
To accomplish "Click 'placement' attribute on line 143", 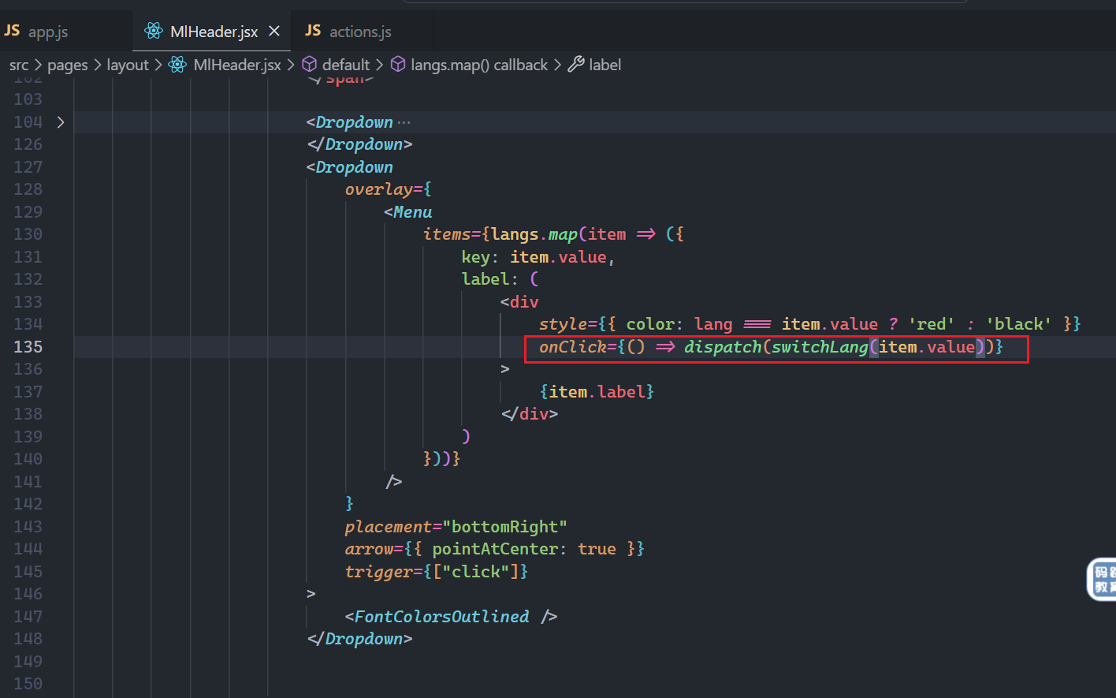I will point(389,527).
